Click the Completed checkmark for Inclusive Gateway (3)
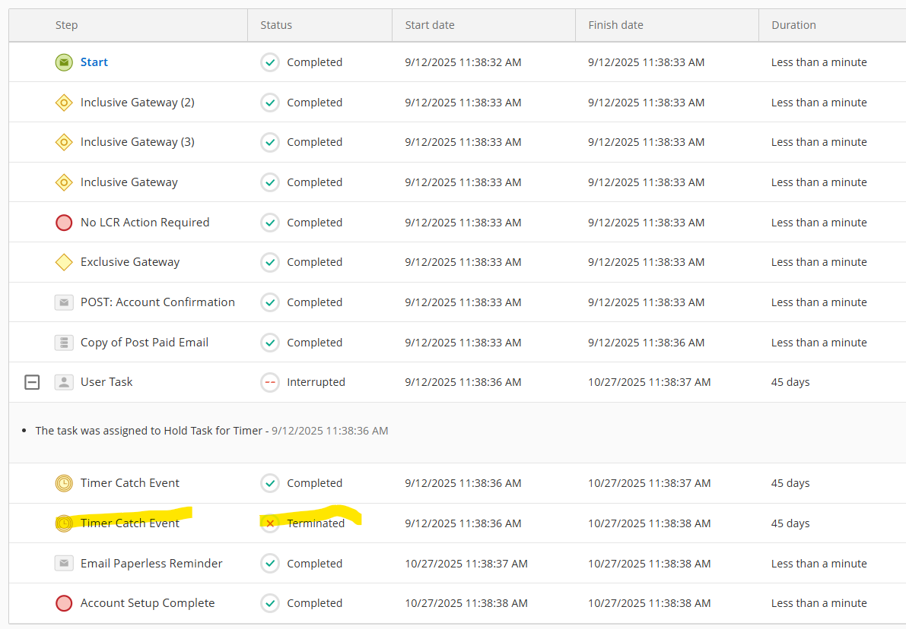The height and width of the screenshot is (629, 906). [270, 142]
